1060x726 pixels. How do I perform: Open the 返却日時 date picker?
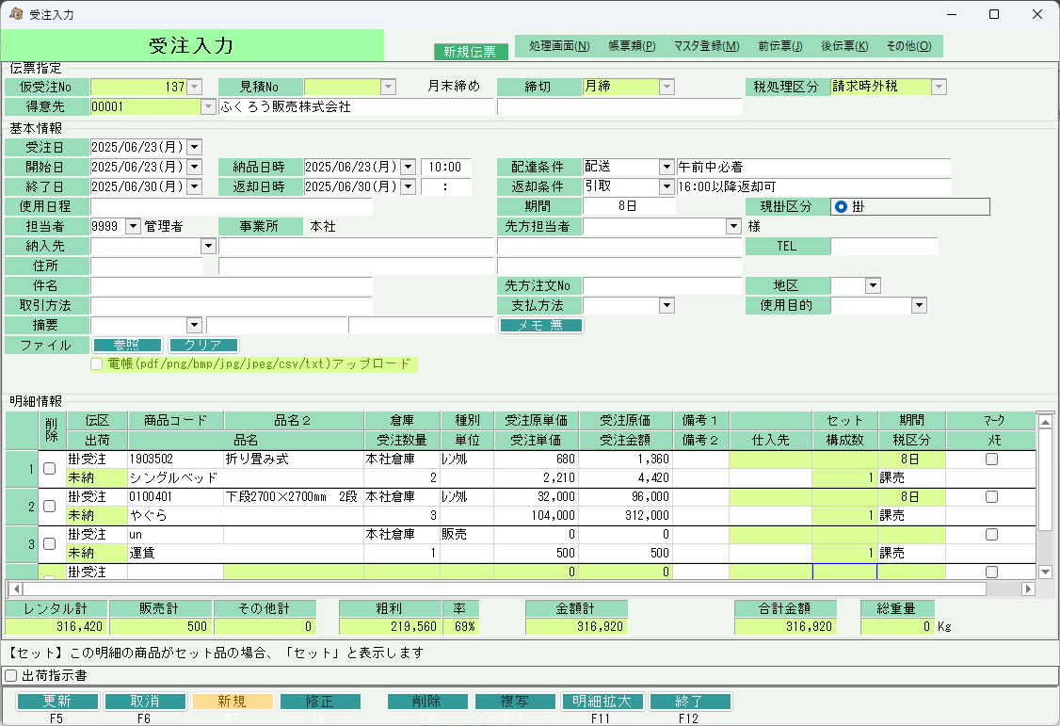click(x=409, y=186)
